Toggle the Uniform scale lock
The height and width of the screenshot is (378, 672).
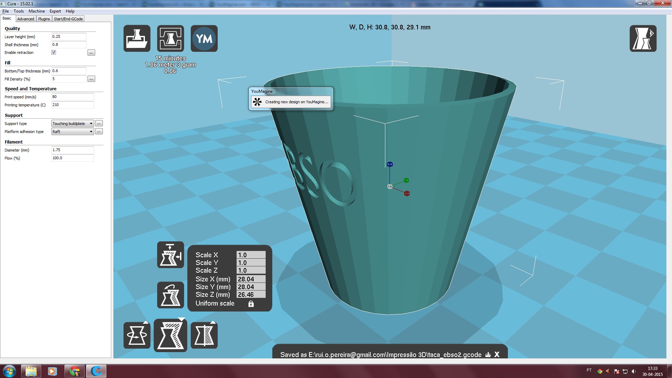tap(251, 304)
